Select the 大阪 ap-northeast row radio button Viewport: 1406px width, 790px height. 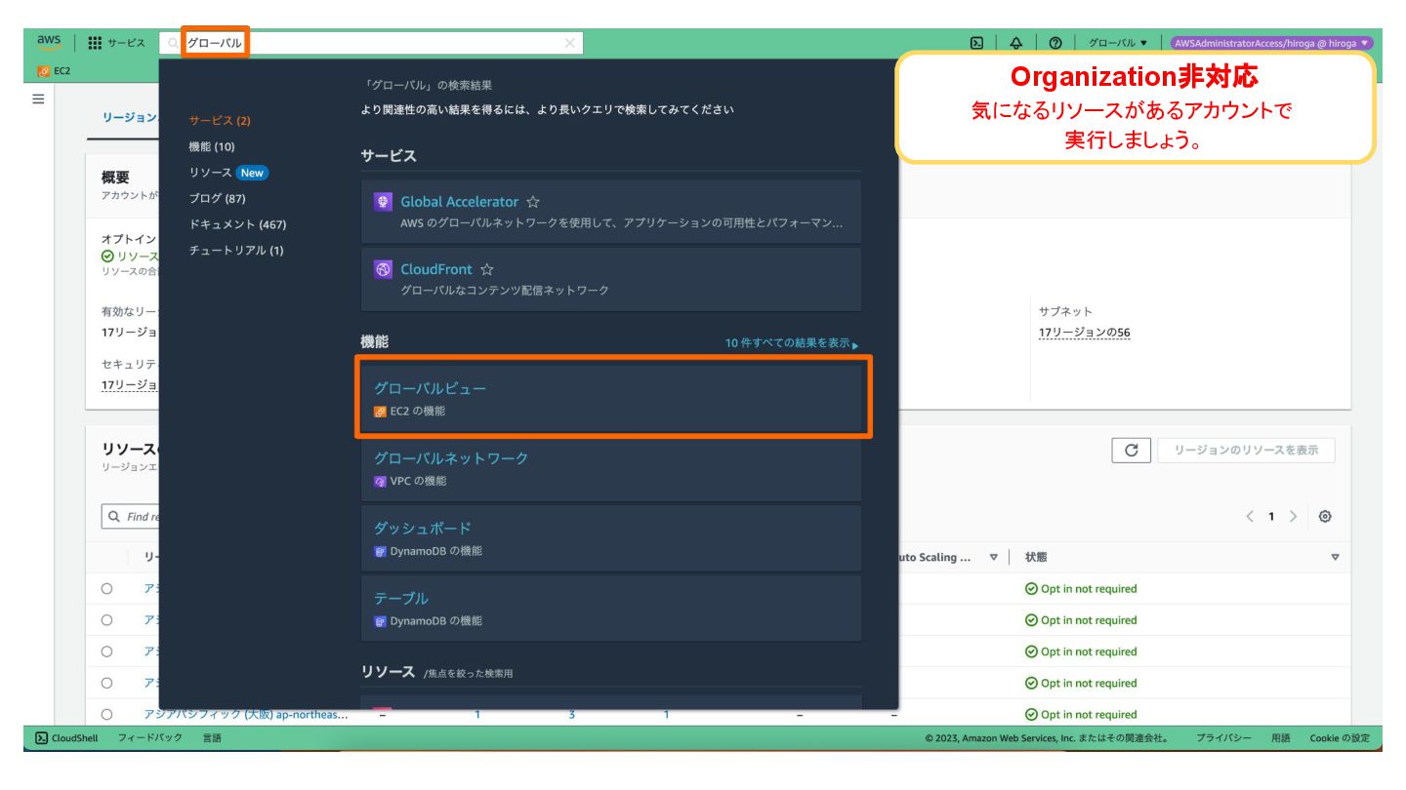coord(106,714)
